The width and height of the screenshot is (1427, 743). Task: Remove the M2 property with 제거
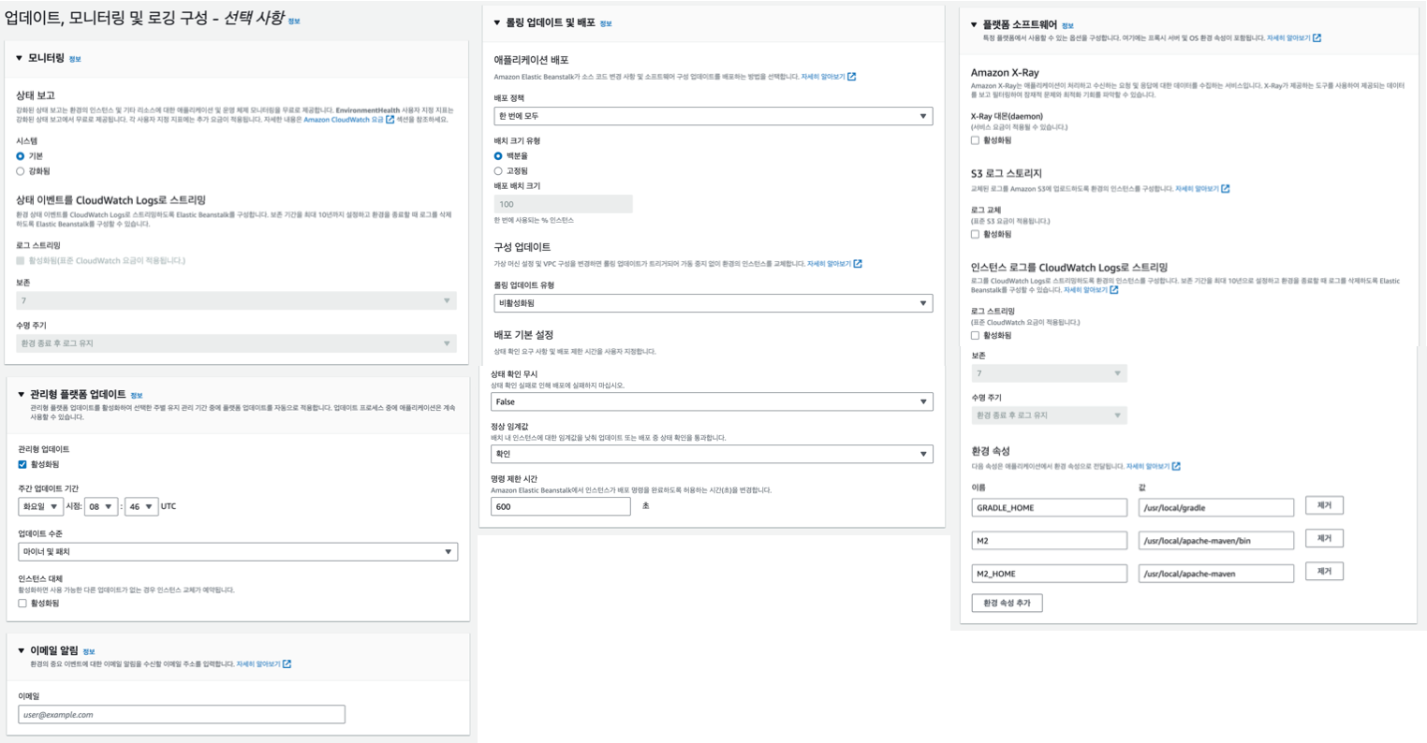(x=1324, y=538)
